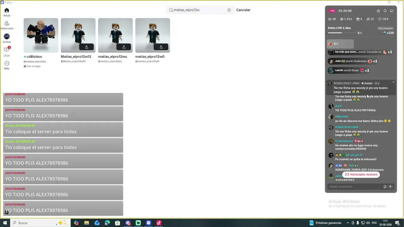Image resolution: width=404 pixels, height=227 pixels.
Task: Add matias_elpro12w0 as friend
Action: point(161,47)
